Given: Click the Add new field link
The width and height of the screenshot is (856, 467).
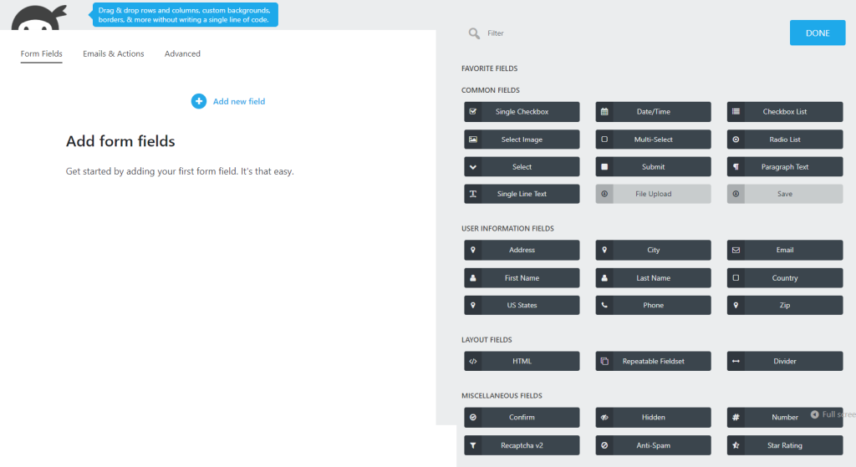Looking at the screenshot, I should point(239,101).
